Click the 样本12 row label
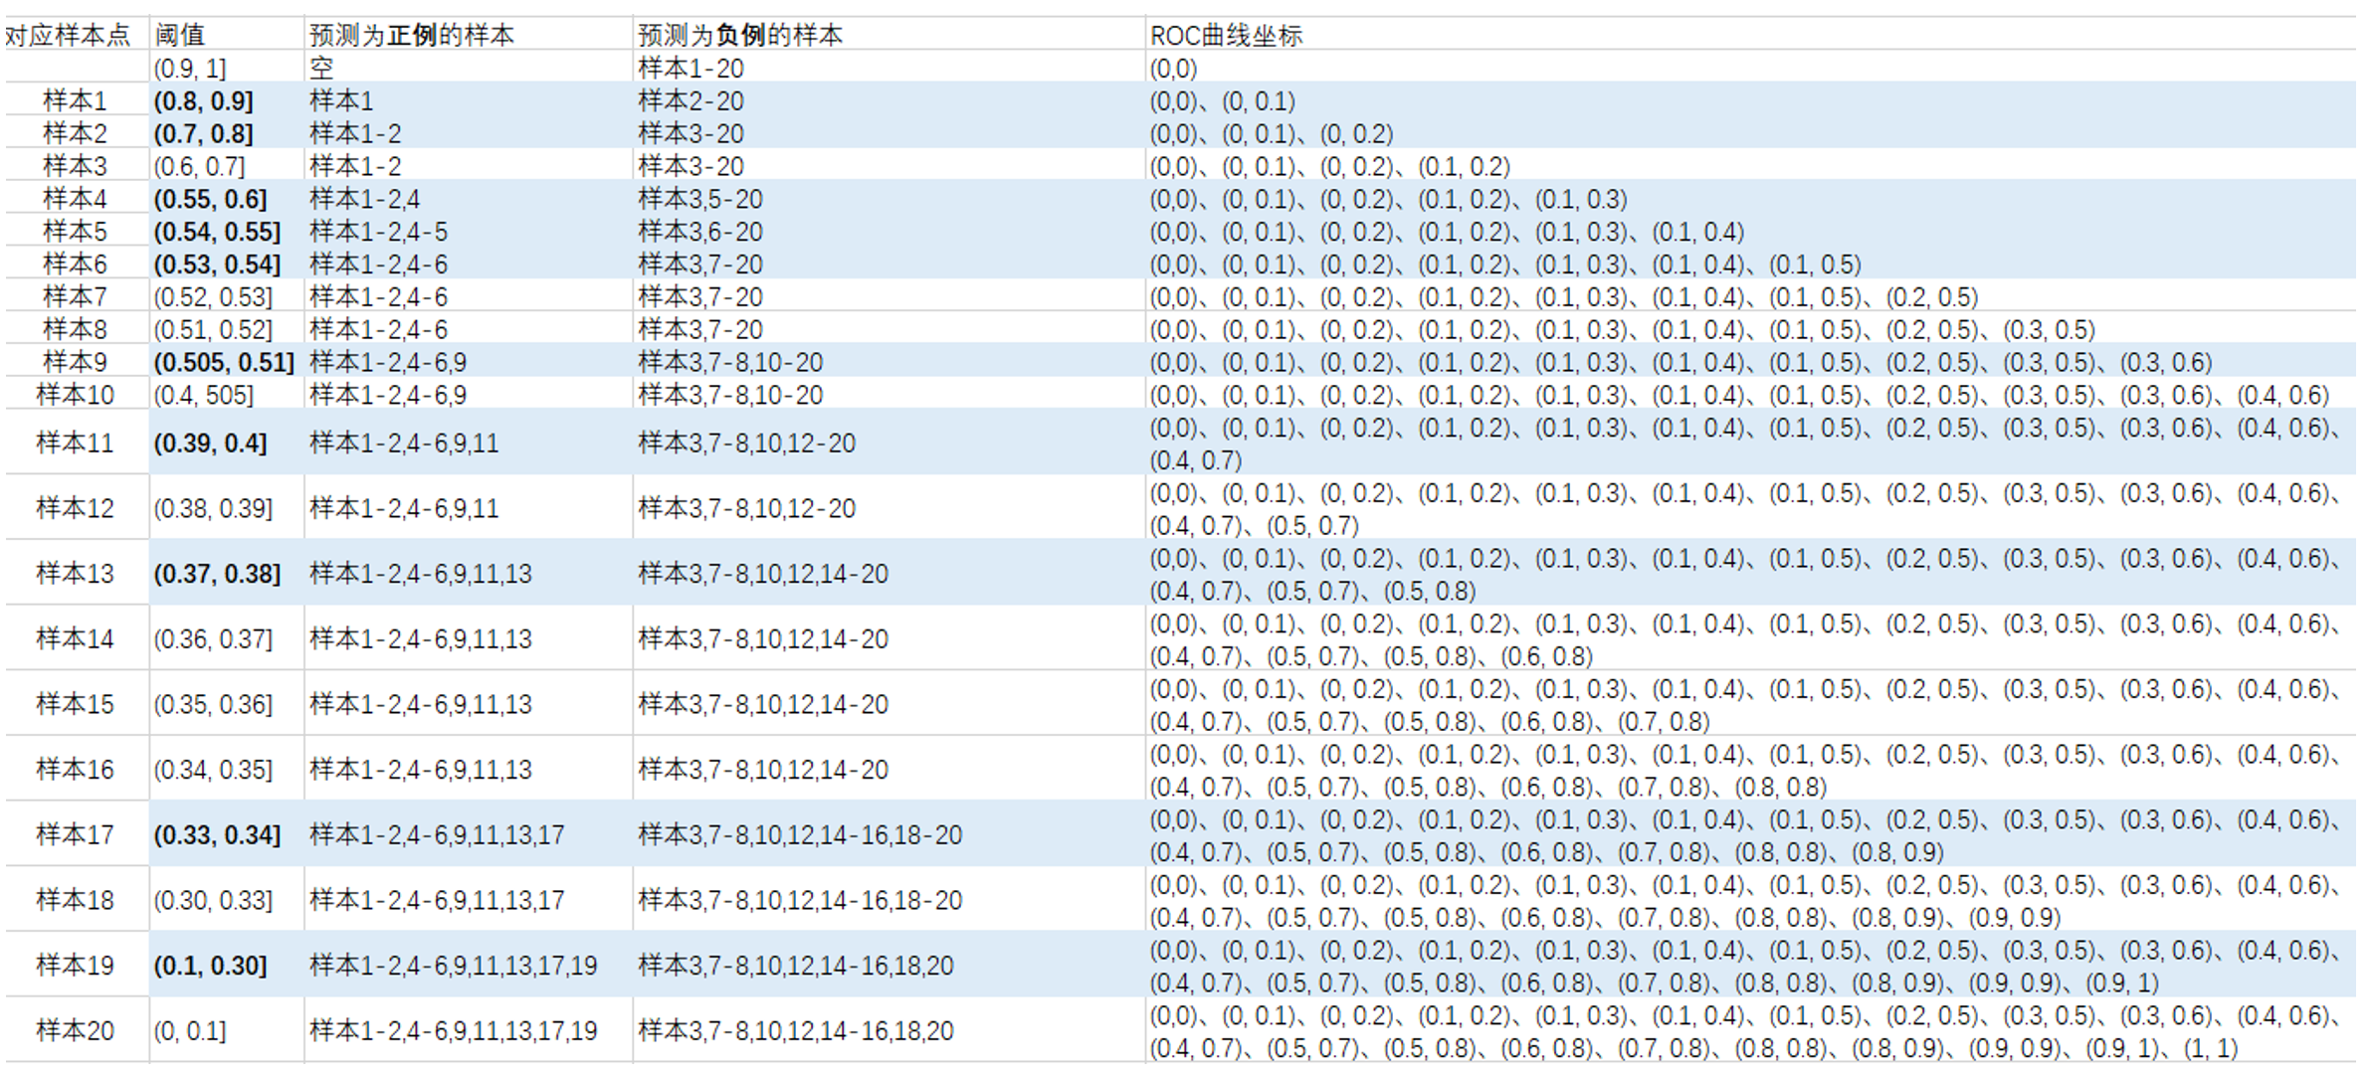Viewport: 2374px width, 1075px height. point(75,508)
